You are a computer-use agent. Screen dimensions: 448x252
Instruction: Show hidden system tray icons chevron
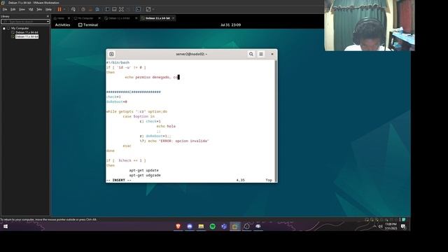(374, 226)
